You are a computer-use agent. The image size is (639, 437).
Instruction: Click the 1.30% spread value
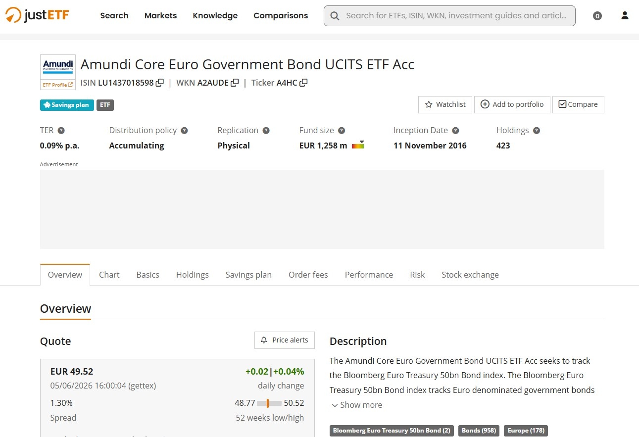click(61, 403)
